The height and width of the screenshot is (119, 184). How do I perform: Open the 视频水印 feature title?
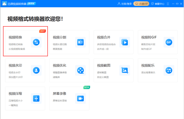tap(15, 65)
